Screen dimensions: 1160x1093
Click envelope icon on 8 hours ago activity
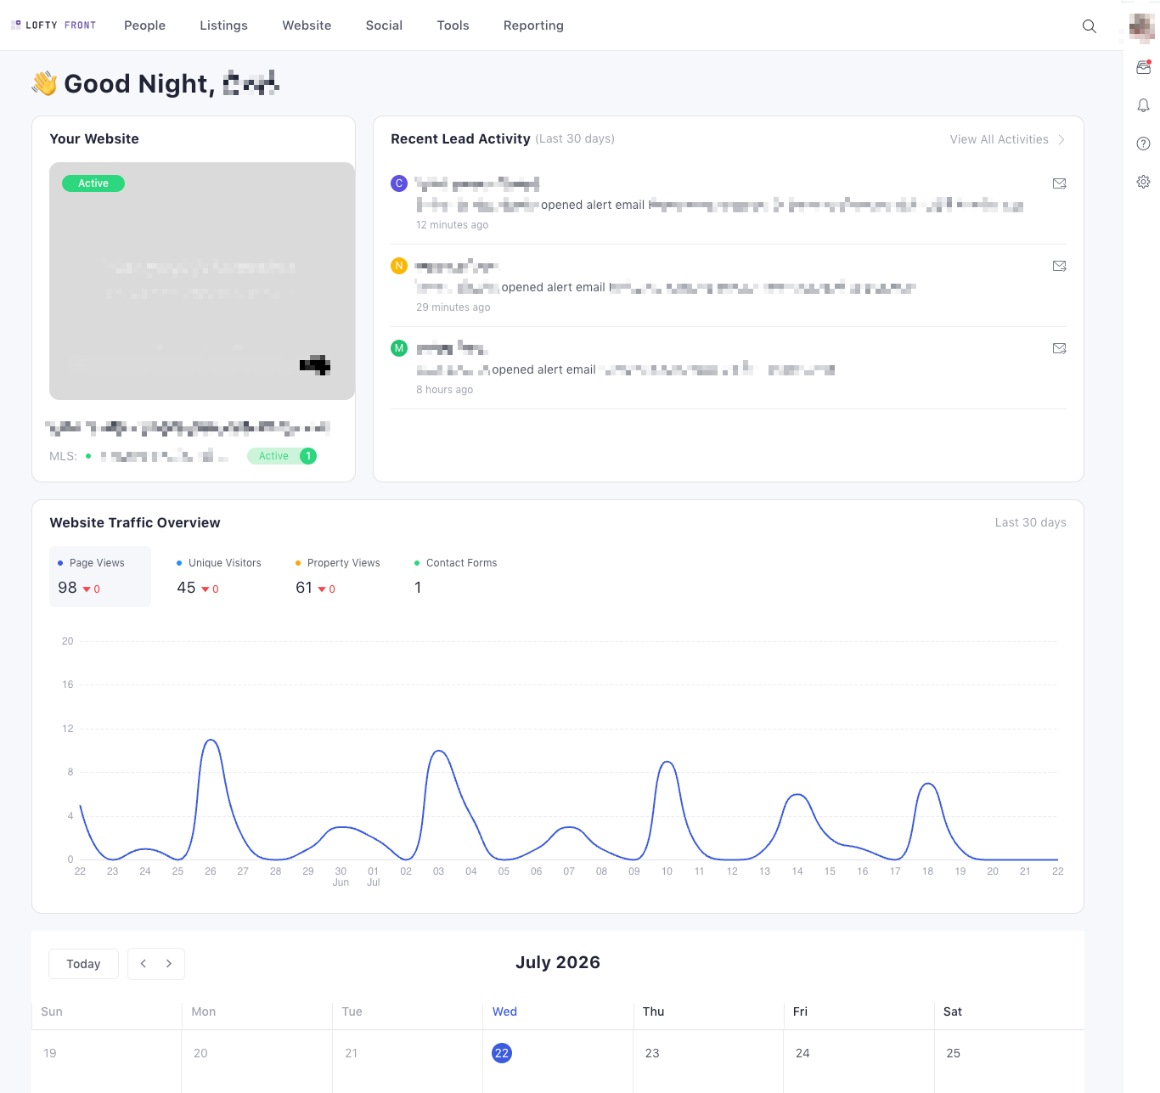[1059, 348]
